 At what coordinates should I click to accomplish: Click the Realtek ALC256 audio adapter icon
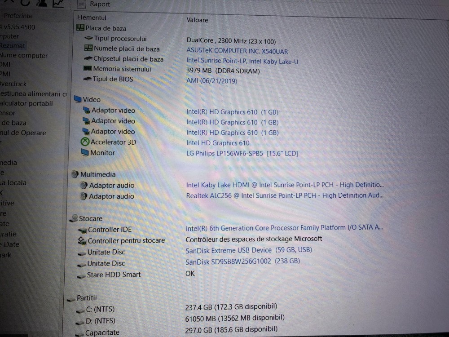click(x=84, y=196)
